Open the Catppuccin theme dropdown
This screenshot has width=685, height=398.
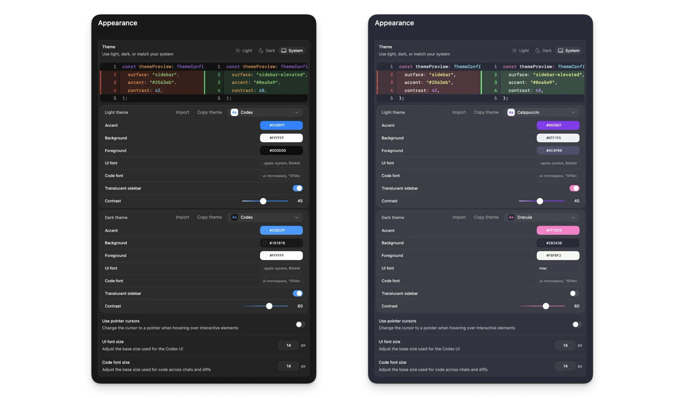coord(542,112)
